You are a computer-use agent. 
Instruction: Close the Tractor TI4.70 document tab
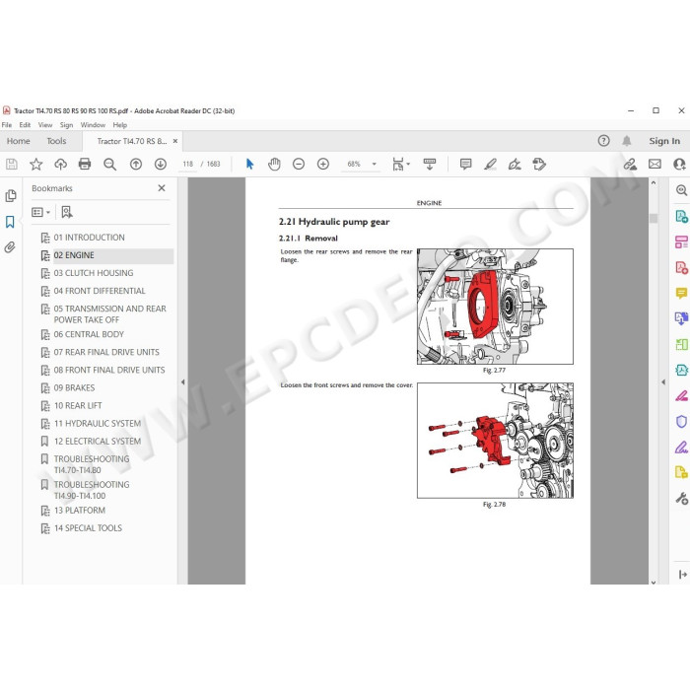tap(175, 141)
